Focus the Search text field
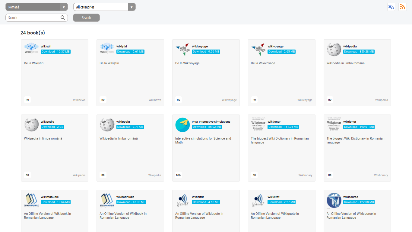Viewport: 412px width, 232px height. click(33, 18)
